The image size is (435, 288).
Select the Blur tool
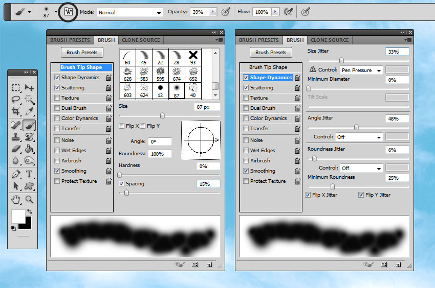[x=16, y=160]
